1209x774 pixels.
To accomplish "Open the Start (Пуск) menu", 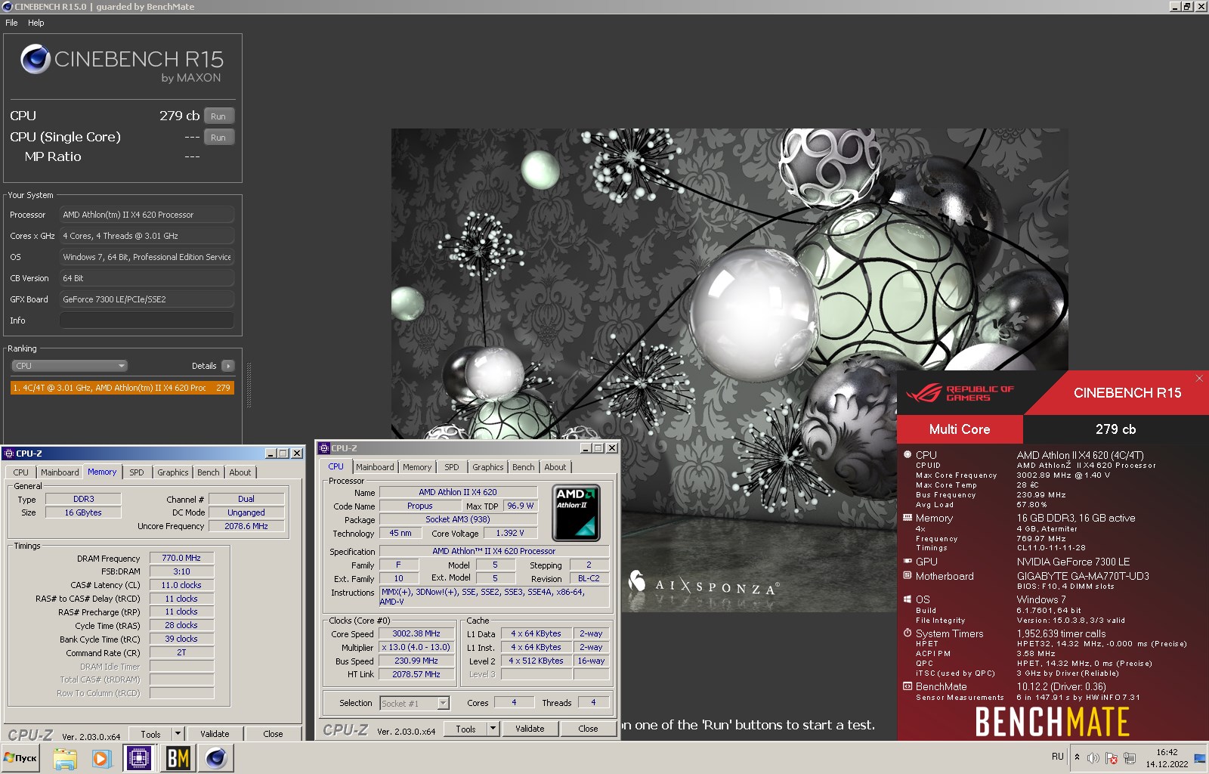I will [x=20, y=758].
